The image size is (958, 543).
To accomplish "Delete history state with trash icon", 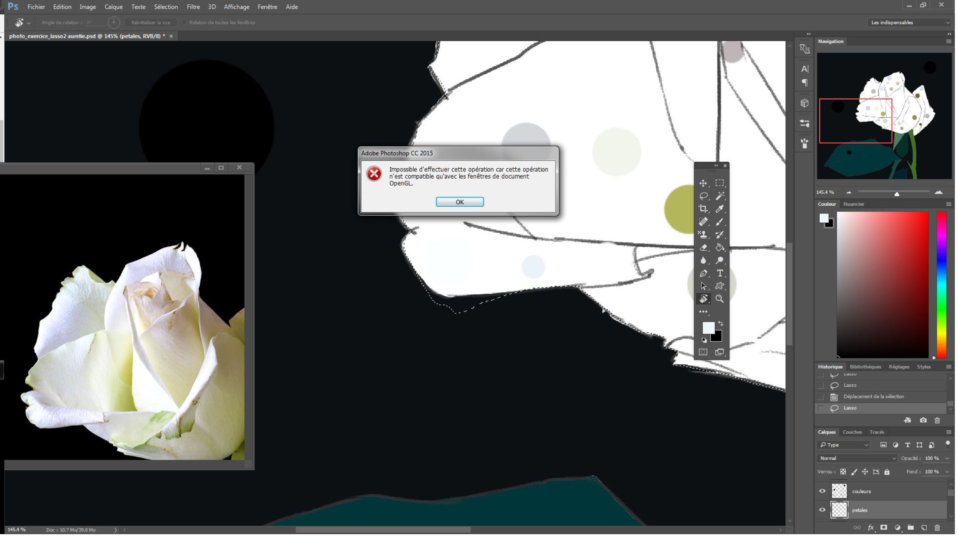I will pyautogui.click(x=937, y=420).
